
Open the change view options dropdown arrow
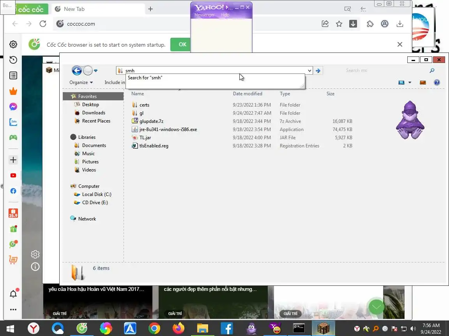pyautogui.click(x=410, y=82)
